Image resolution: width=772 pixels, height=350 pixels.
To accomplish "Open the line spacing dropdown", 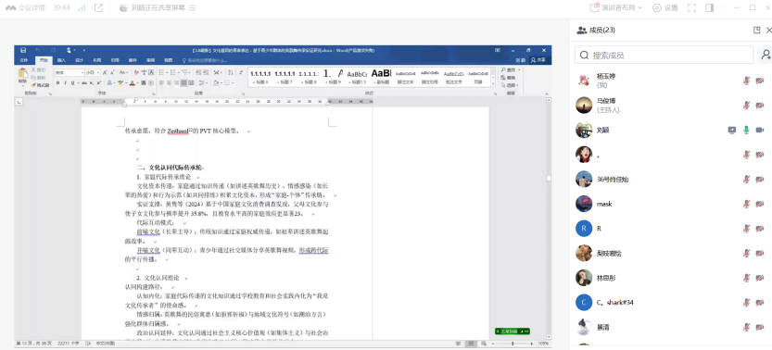I will (207, 83).
